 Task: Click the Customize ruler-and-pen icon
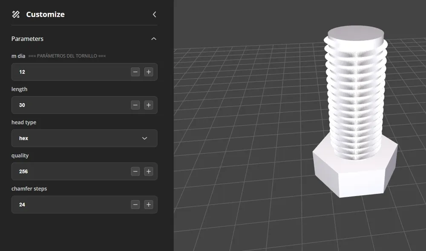coord(15,14)
